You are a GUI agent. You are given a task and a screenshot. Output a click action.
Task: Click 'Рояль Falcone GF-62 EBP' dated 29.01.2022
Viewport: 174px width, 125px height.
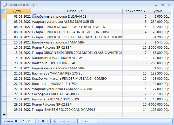pos(77,104)
